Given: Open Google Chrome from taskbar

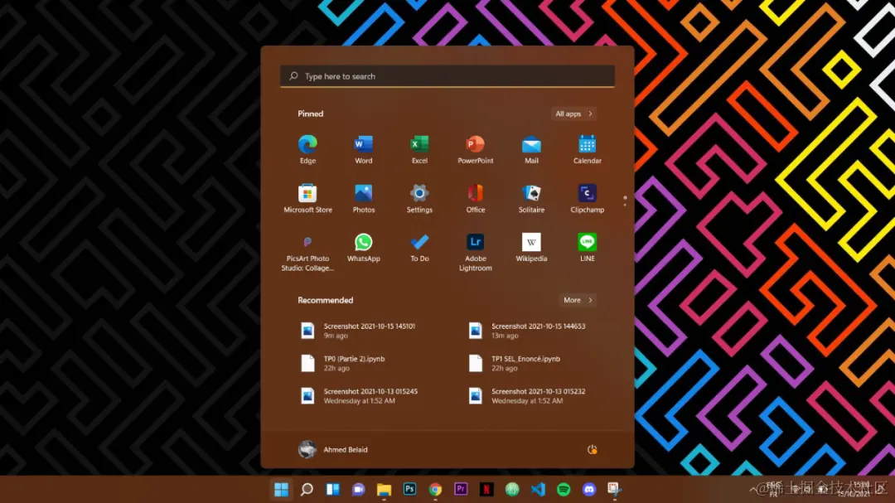Looking at the screenshot, I should coord(435,489).
